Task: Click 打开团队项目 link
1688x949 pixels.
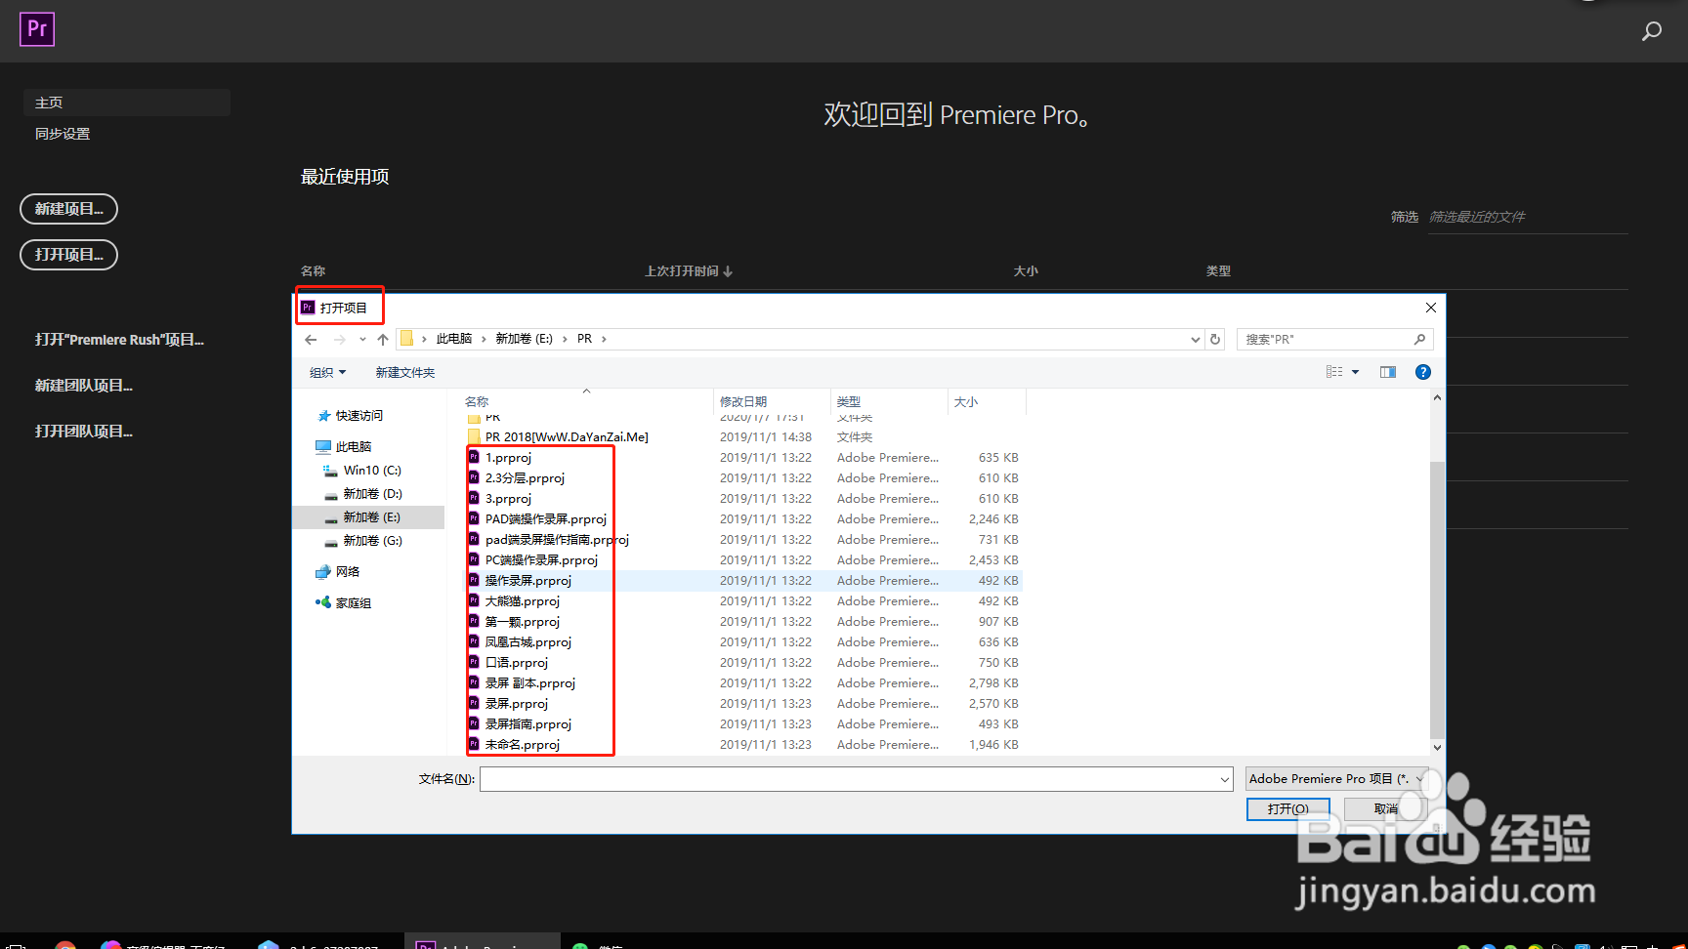Action: point(83,432)
